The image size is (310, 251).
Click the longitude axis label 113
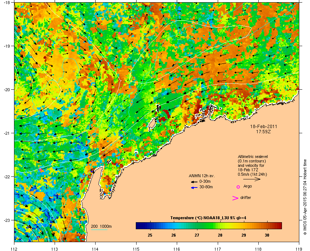55,249
